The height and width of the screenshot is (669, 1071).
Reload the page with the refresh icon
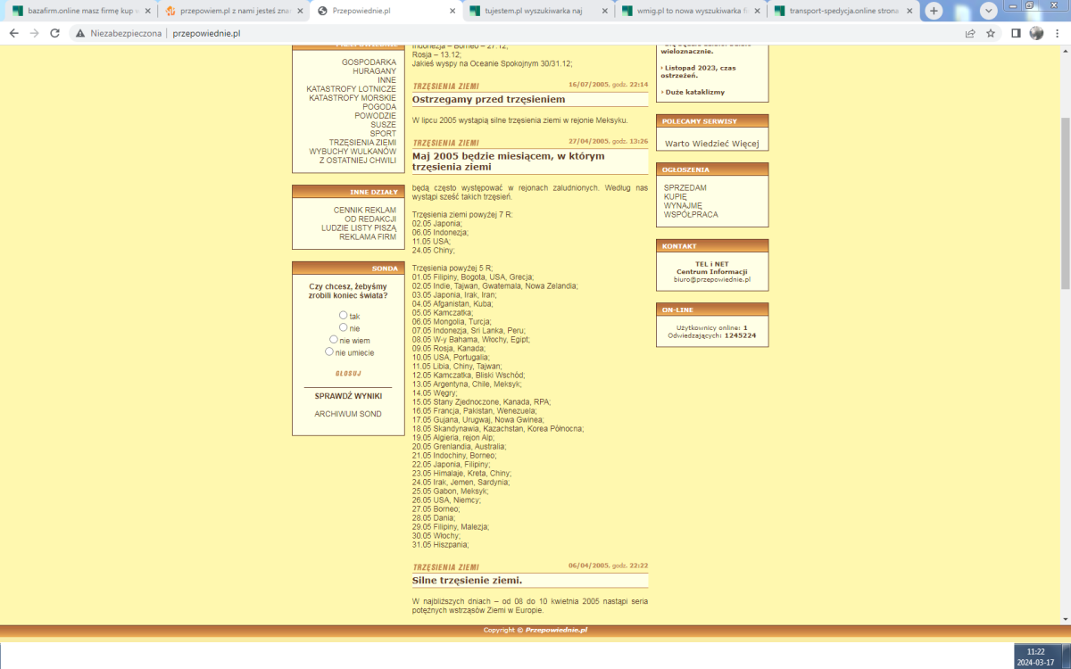[55, 33]
